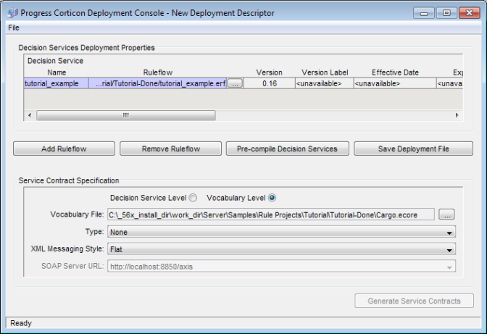Click the Add Ruleflow button
Screen dimensions: 487x334
click(64, 149)
